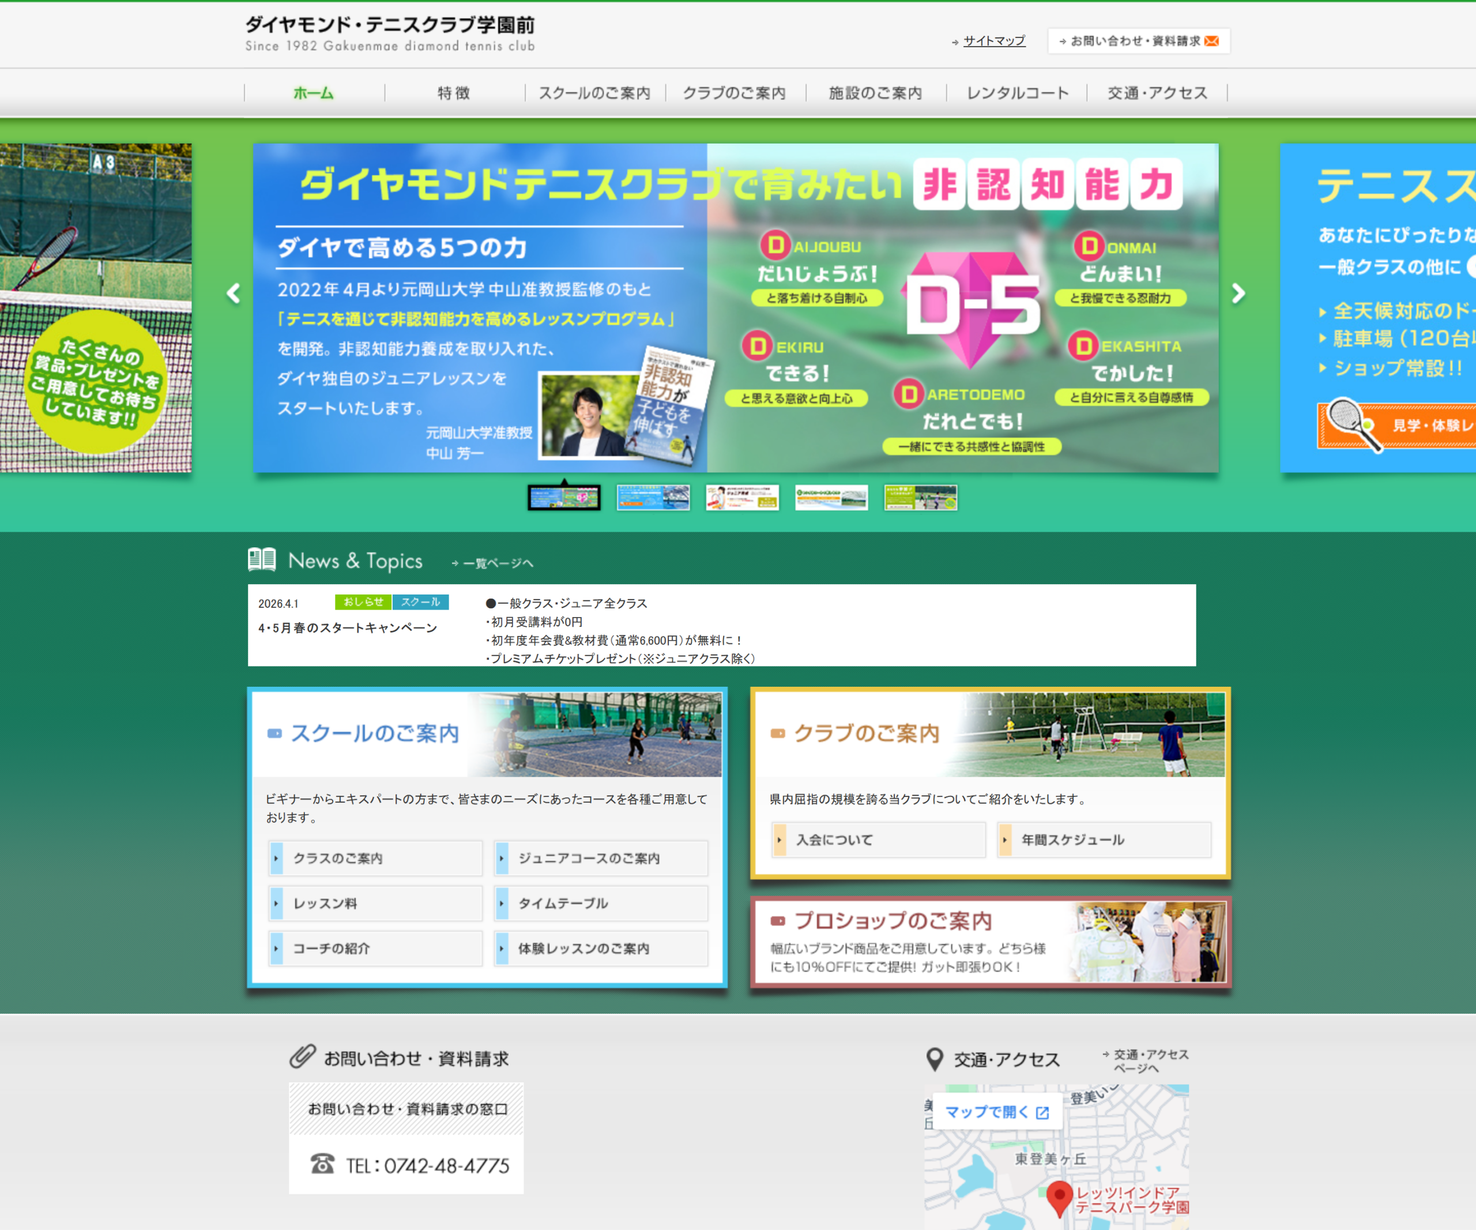Click the 見学・体験 orange button
Viewport: 1476px width, 1230px height.
(1396, 424)
